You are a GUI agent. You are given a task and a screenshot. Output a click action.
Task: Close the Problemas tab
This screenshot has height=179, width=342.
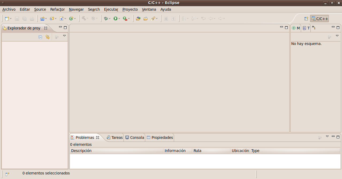98,138
